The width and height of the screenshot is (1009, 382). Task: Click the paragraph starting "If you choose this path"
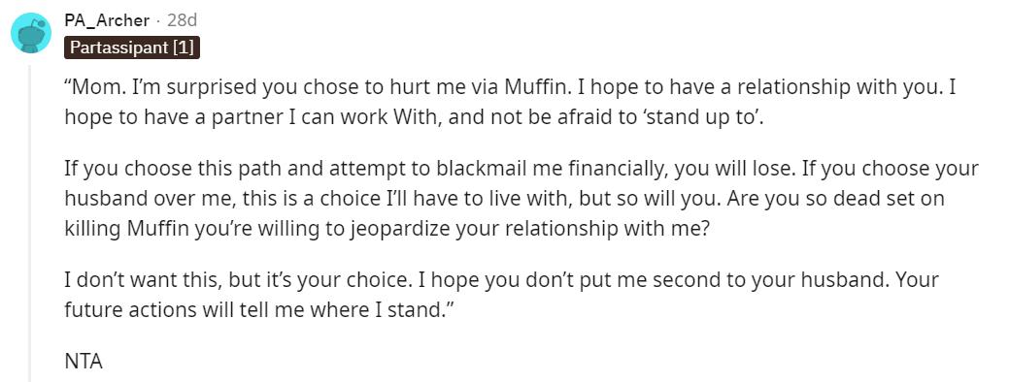click(521, 199)
